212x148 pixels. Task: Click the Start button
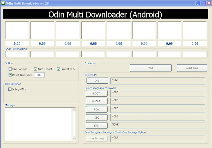point(151,68)
